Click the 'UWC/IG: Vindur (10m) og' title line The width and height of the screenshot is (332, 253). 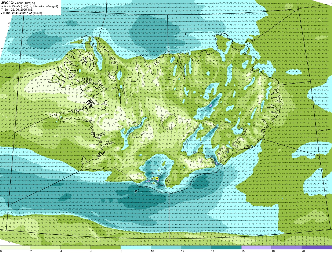pyautogui.click(x=18, y=3)
